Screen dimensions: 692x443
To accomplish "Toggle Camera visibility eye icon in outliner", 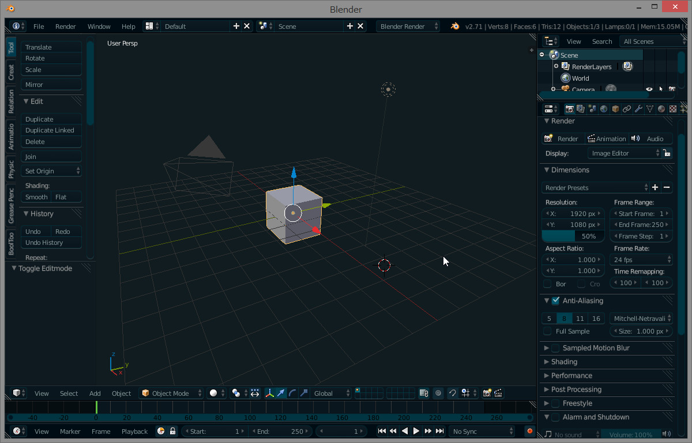I will [x=649, y=89].
